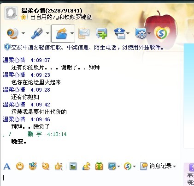The image size is (194, 186).
Task: Start a video call with webcam icon
Action: [12, 33]
